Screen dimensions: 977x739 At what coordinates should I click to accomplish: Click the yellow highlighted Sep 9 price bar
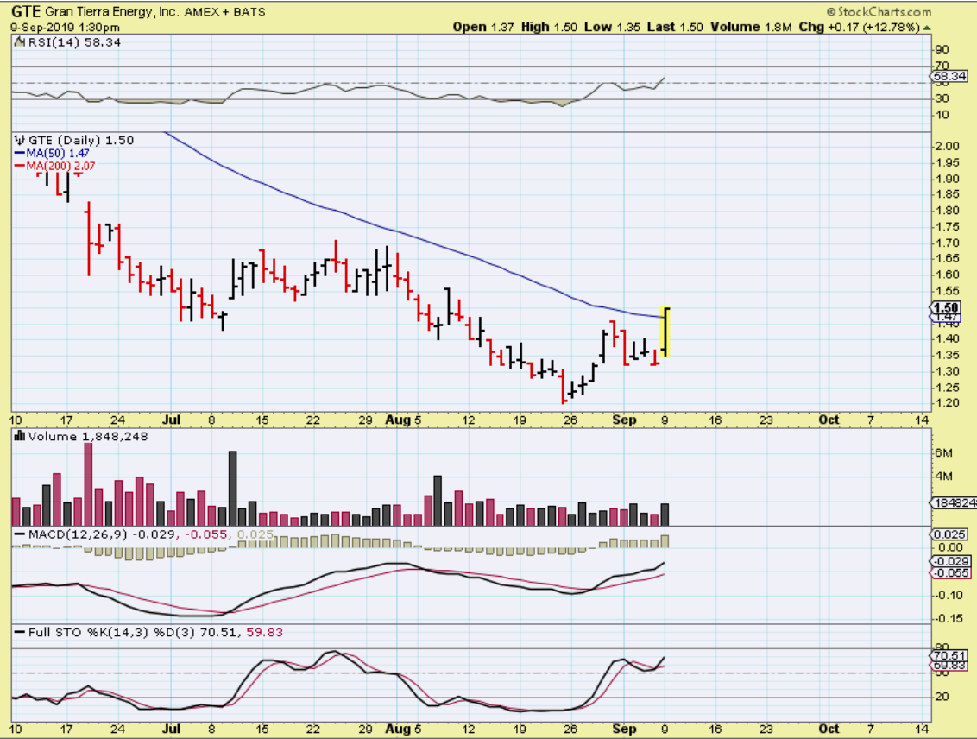coord(665,332)
